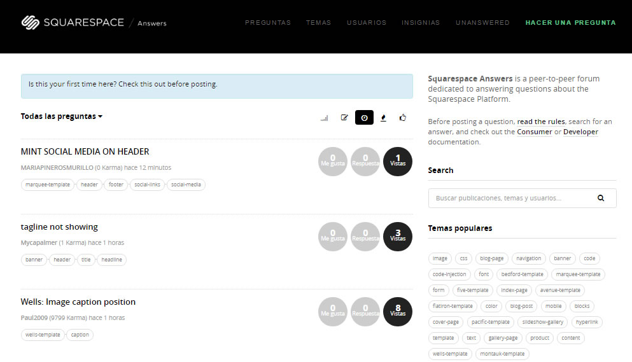Sort questions by hot flame icon
This screenshot has width=632, height=362.
pos(383,118)
